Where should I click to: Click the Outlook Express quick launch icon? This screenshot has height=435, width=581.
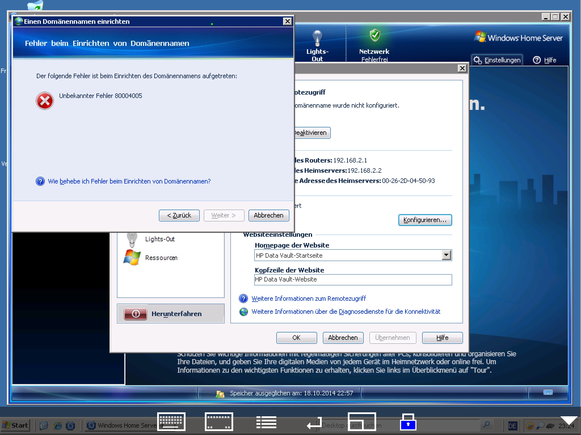point(44,425)
